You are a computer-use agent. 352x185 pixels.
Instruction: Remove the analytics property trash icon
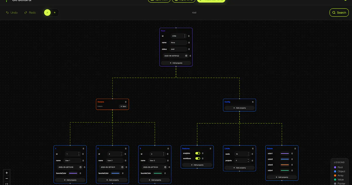click(202, 153)
